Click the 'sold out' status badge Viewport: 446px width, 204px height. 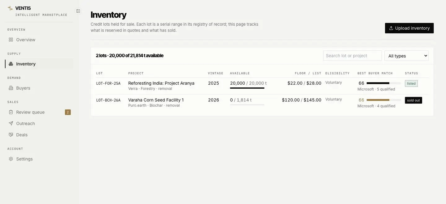tap(413, 100)
